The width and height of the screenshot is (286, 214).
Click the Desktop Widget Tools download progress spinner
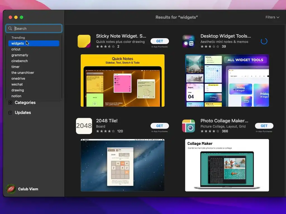point(264,41)
